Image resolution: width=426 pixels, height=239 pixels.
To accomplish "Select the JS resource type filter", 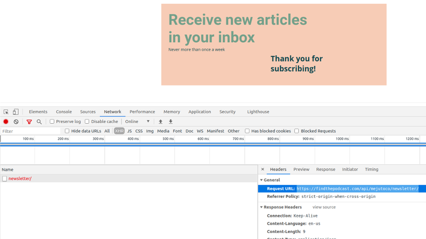I will tap(129, 131).
